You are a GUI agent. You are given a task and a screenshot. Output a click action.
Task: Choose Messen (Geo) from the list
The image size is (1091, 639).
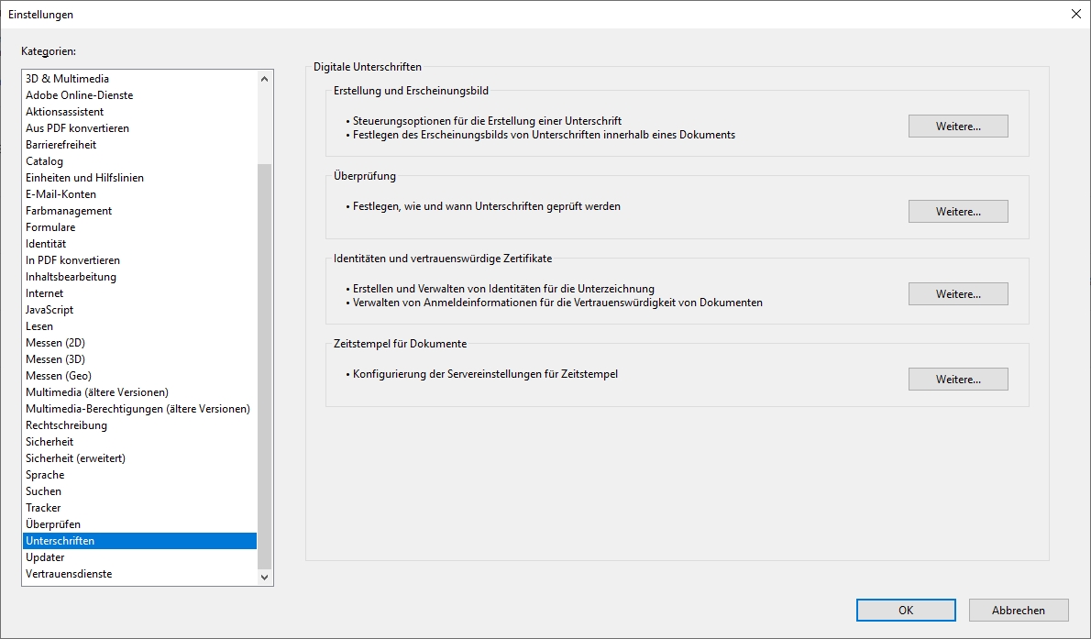(x=58, y=376)
